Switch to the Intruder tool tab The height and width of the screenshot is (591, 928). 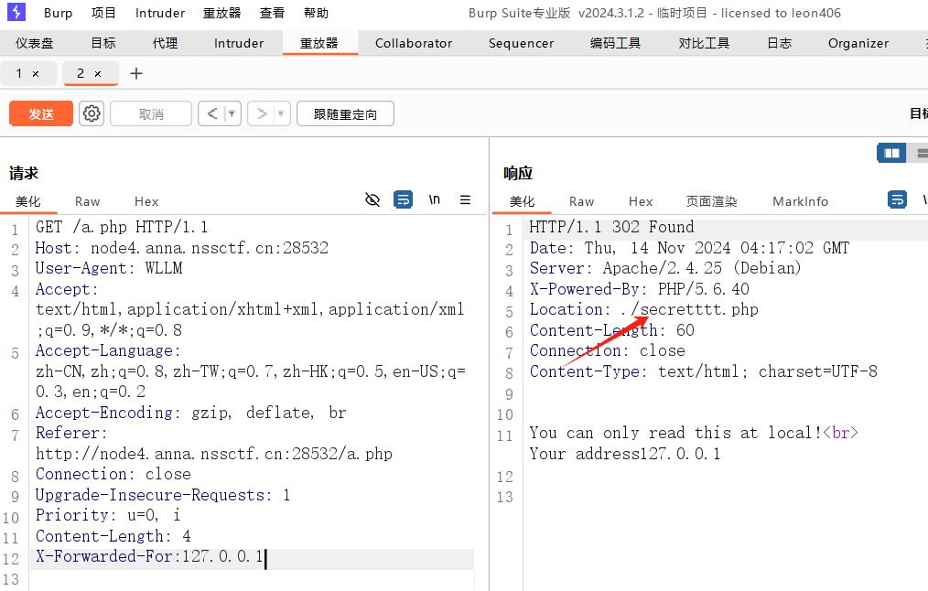(239, 43)
